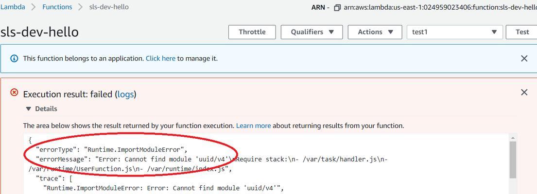Open Learn more about returning results

coord(253,126)
